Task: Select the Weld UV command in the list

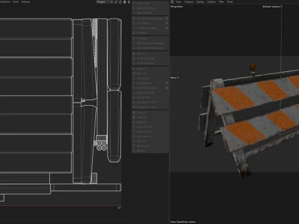Action: tap(150, 122)
